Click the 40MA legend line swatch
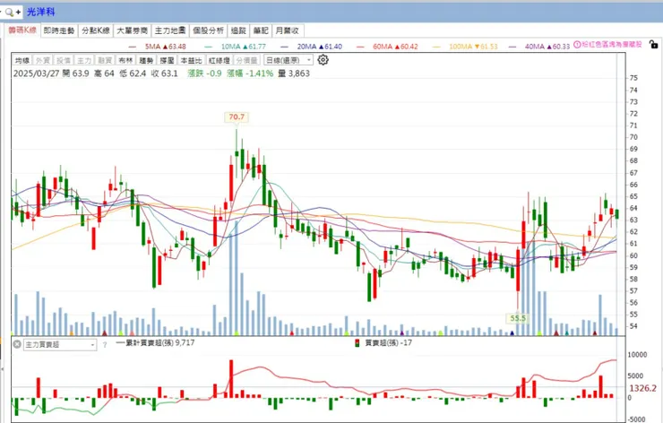 pyautogui.click(x=512, y=47)
